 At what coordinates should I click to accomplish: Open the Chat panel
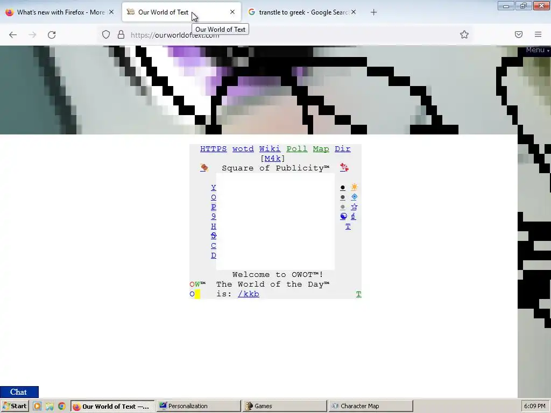(x=19, y=392)
